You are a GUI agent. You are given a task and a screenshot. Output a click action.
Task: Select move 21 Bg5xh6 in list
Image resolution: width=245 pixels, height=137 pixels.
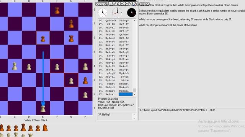click(x=110, y=38)
